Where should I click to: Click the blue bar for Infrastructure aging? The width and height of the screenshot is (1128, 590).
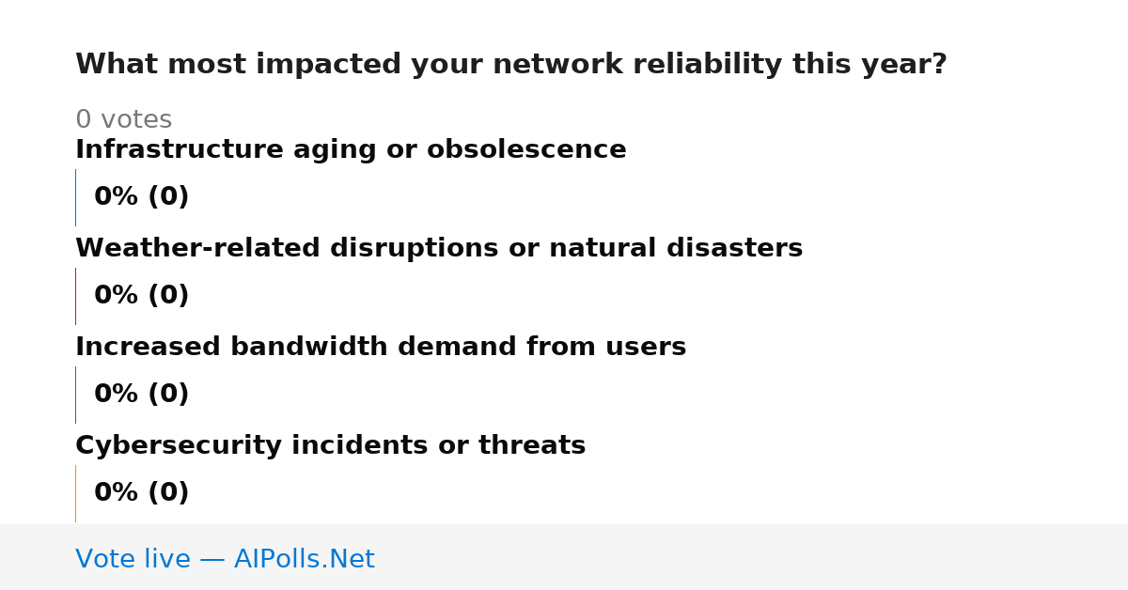(75, 197)
